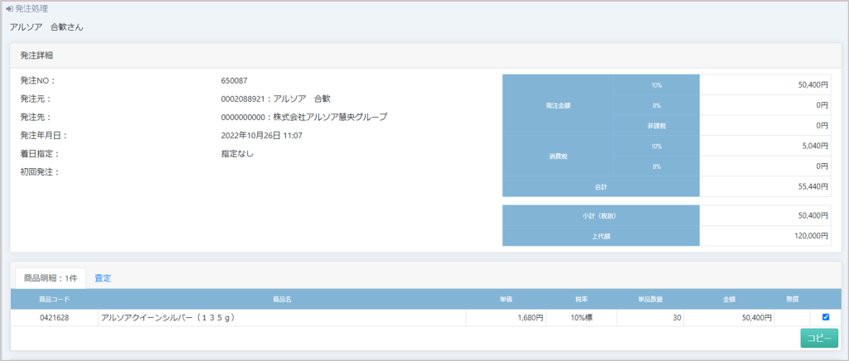Click the order number 650087
The height and width of the screenshot is (361, 849).
coord(235,81)
